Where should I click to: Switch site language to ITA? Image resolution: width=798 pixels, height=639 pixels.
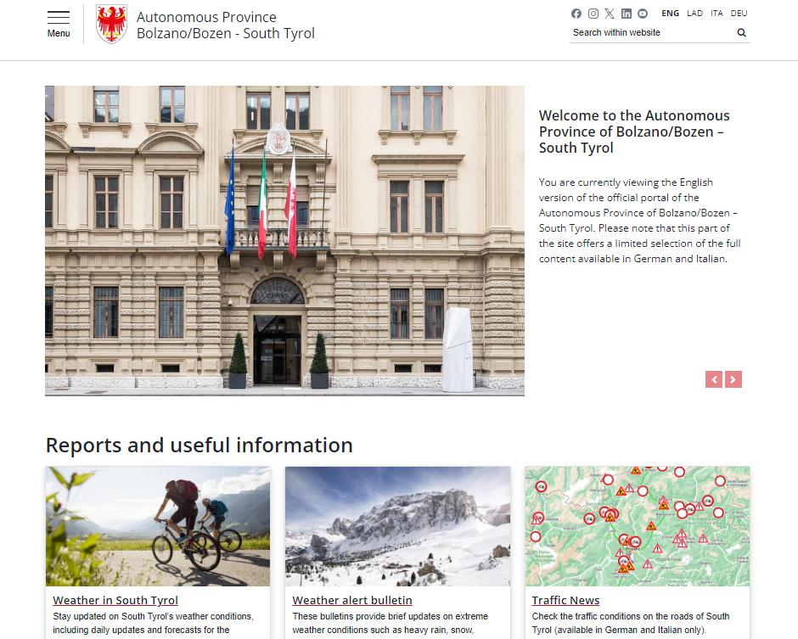(x=717, y=14)
